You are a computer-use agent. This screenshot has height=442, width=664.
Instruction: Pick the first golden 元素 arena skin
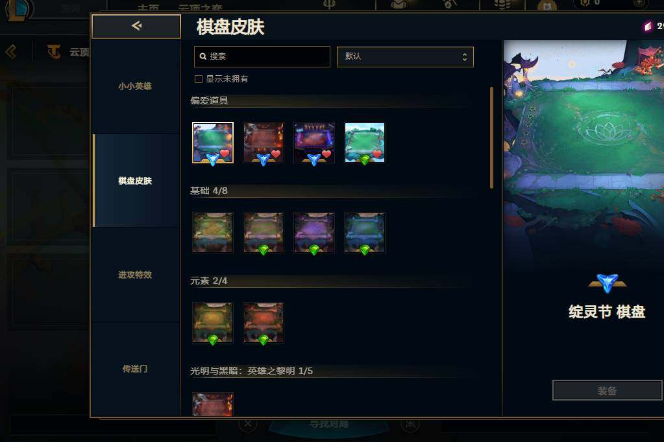pyautogui.click(x=213, y=323)
